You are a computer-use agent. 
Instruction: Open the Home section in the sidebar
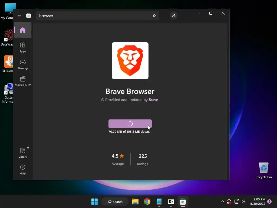[x=23, y=30]
